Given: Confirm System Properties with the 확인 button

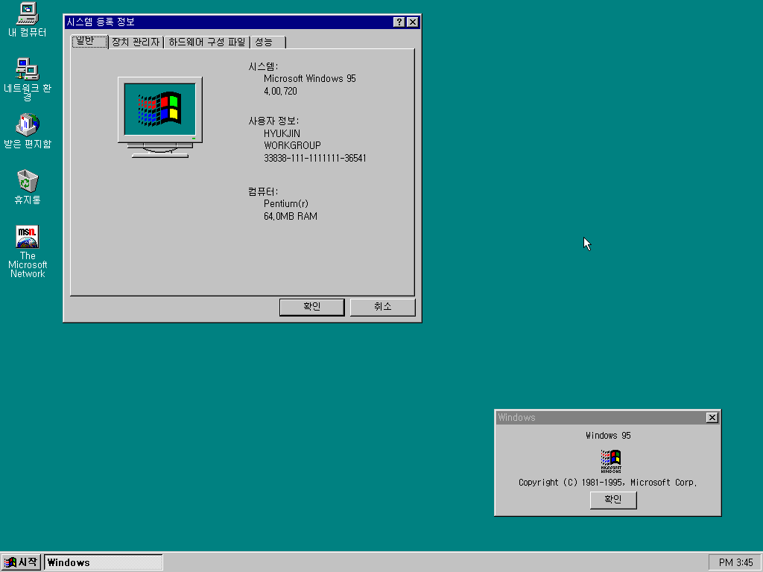Looking at the screenshot, I should pos(312,307).
